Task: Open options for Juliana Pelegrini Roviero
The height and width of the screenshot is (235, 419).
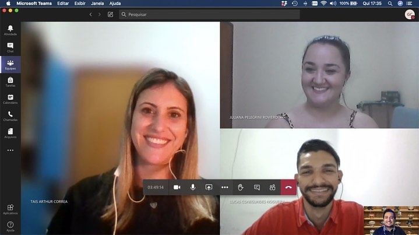Action: click(283, 117)
